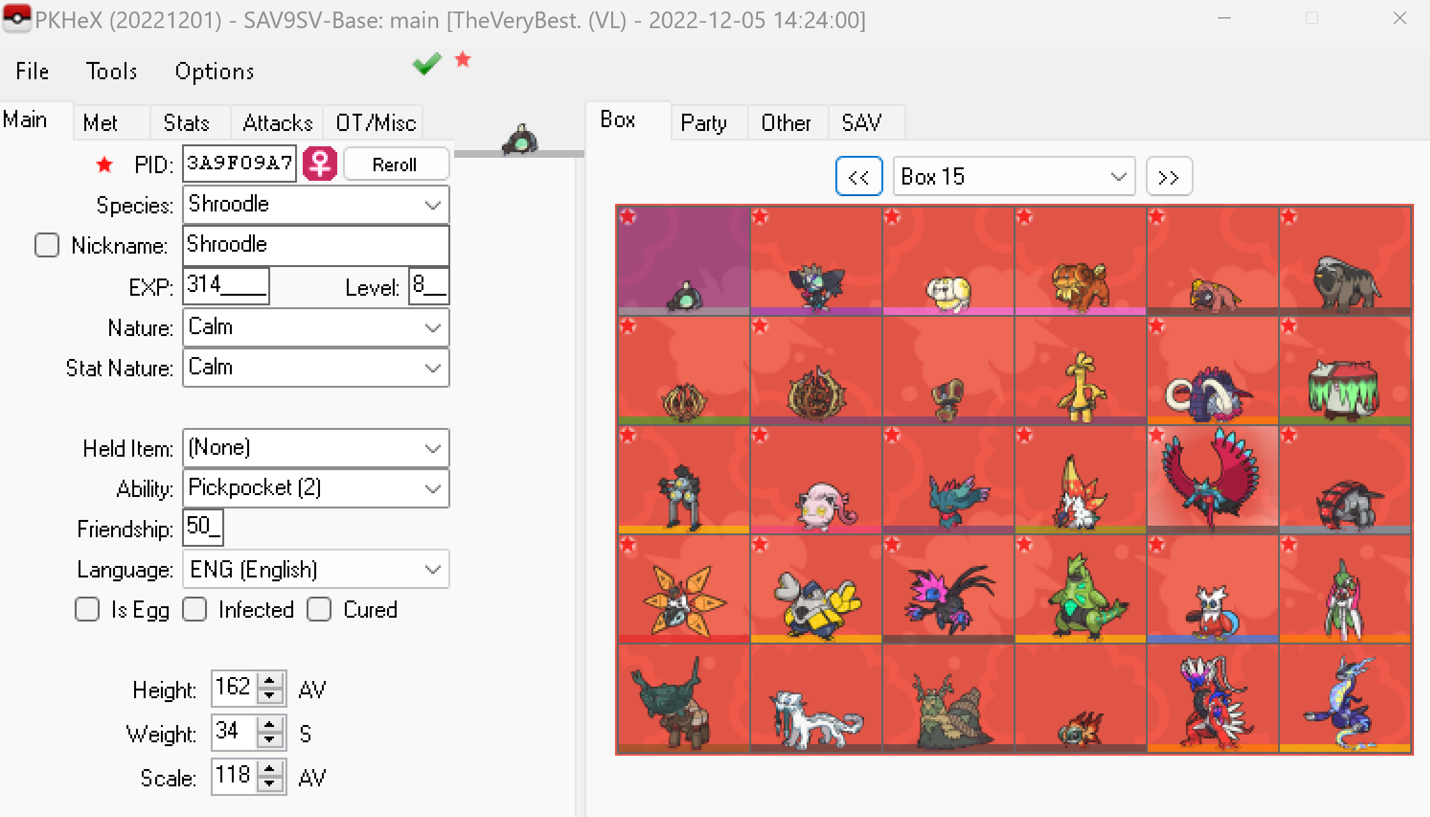Select the Grafaiai slot in the box
The height and width of the screenshot is (817, 1430).
coord(816,261)
